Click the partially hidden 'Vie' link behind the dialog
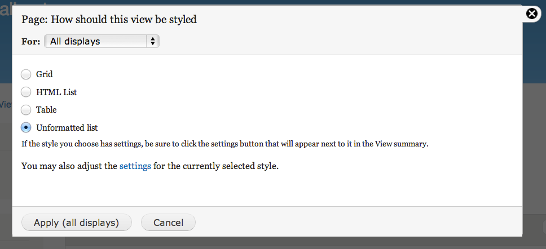Viewport: 546px width, 249px height. [6, 104]
